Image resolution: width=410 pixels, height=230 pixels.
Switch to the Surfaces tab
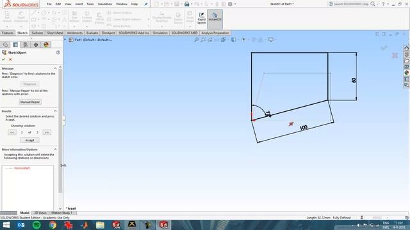(x=37, y=33)
